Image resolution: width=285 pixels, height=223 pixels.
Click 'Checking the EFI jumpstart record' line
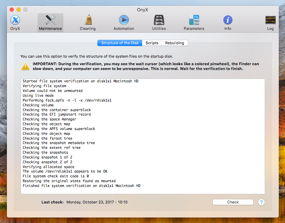(x=57, y=115)
